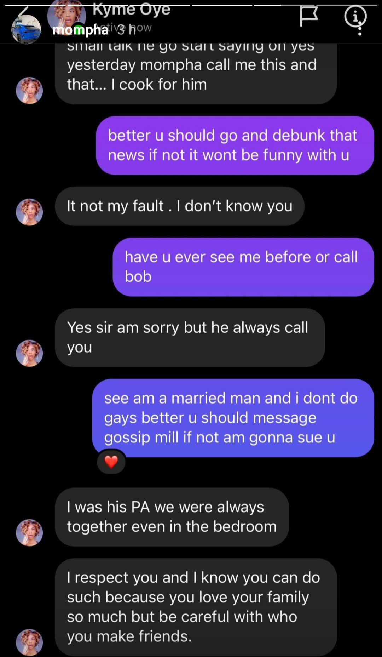
Task: Select the "be careful with who" message bubble
Action: click(x=196, y=607)
